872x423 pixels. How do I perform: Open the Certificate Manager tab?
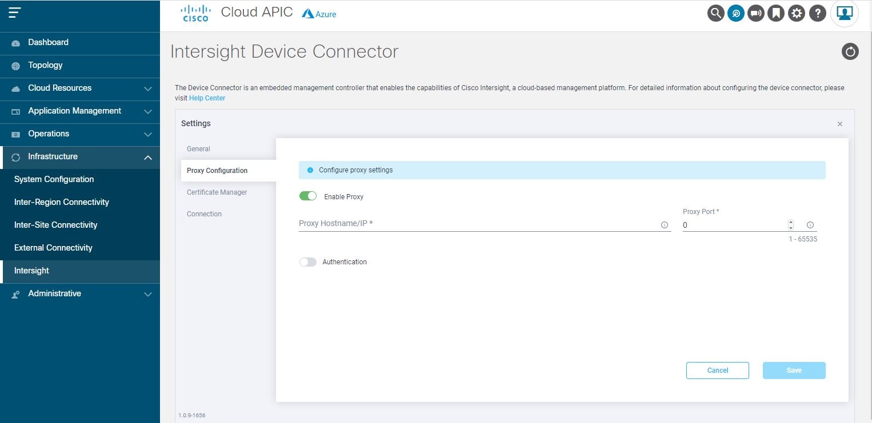(x=217, y=192)
